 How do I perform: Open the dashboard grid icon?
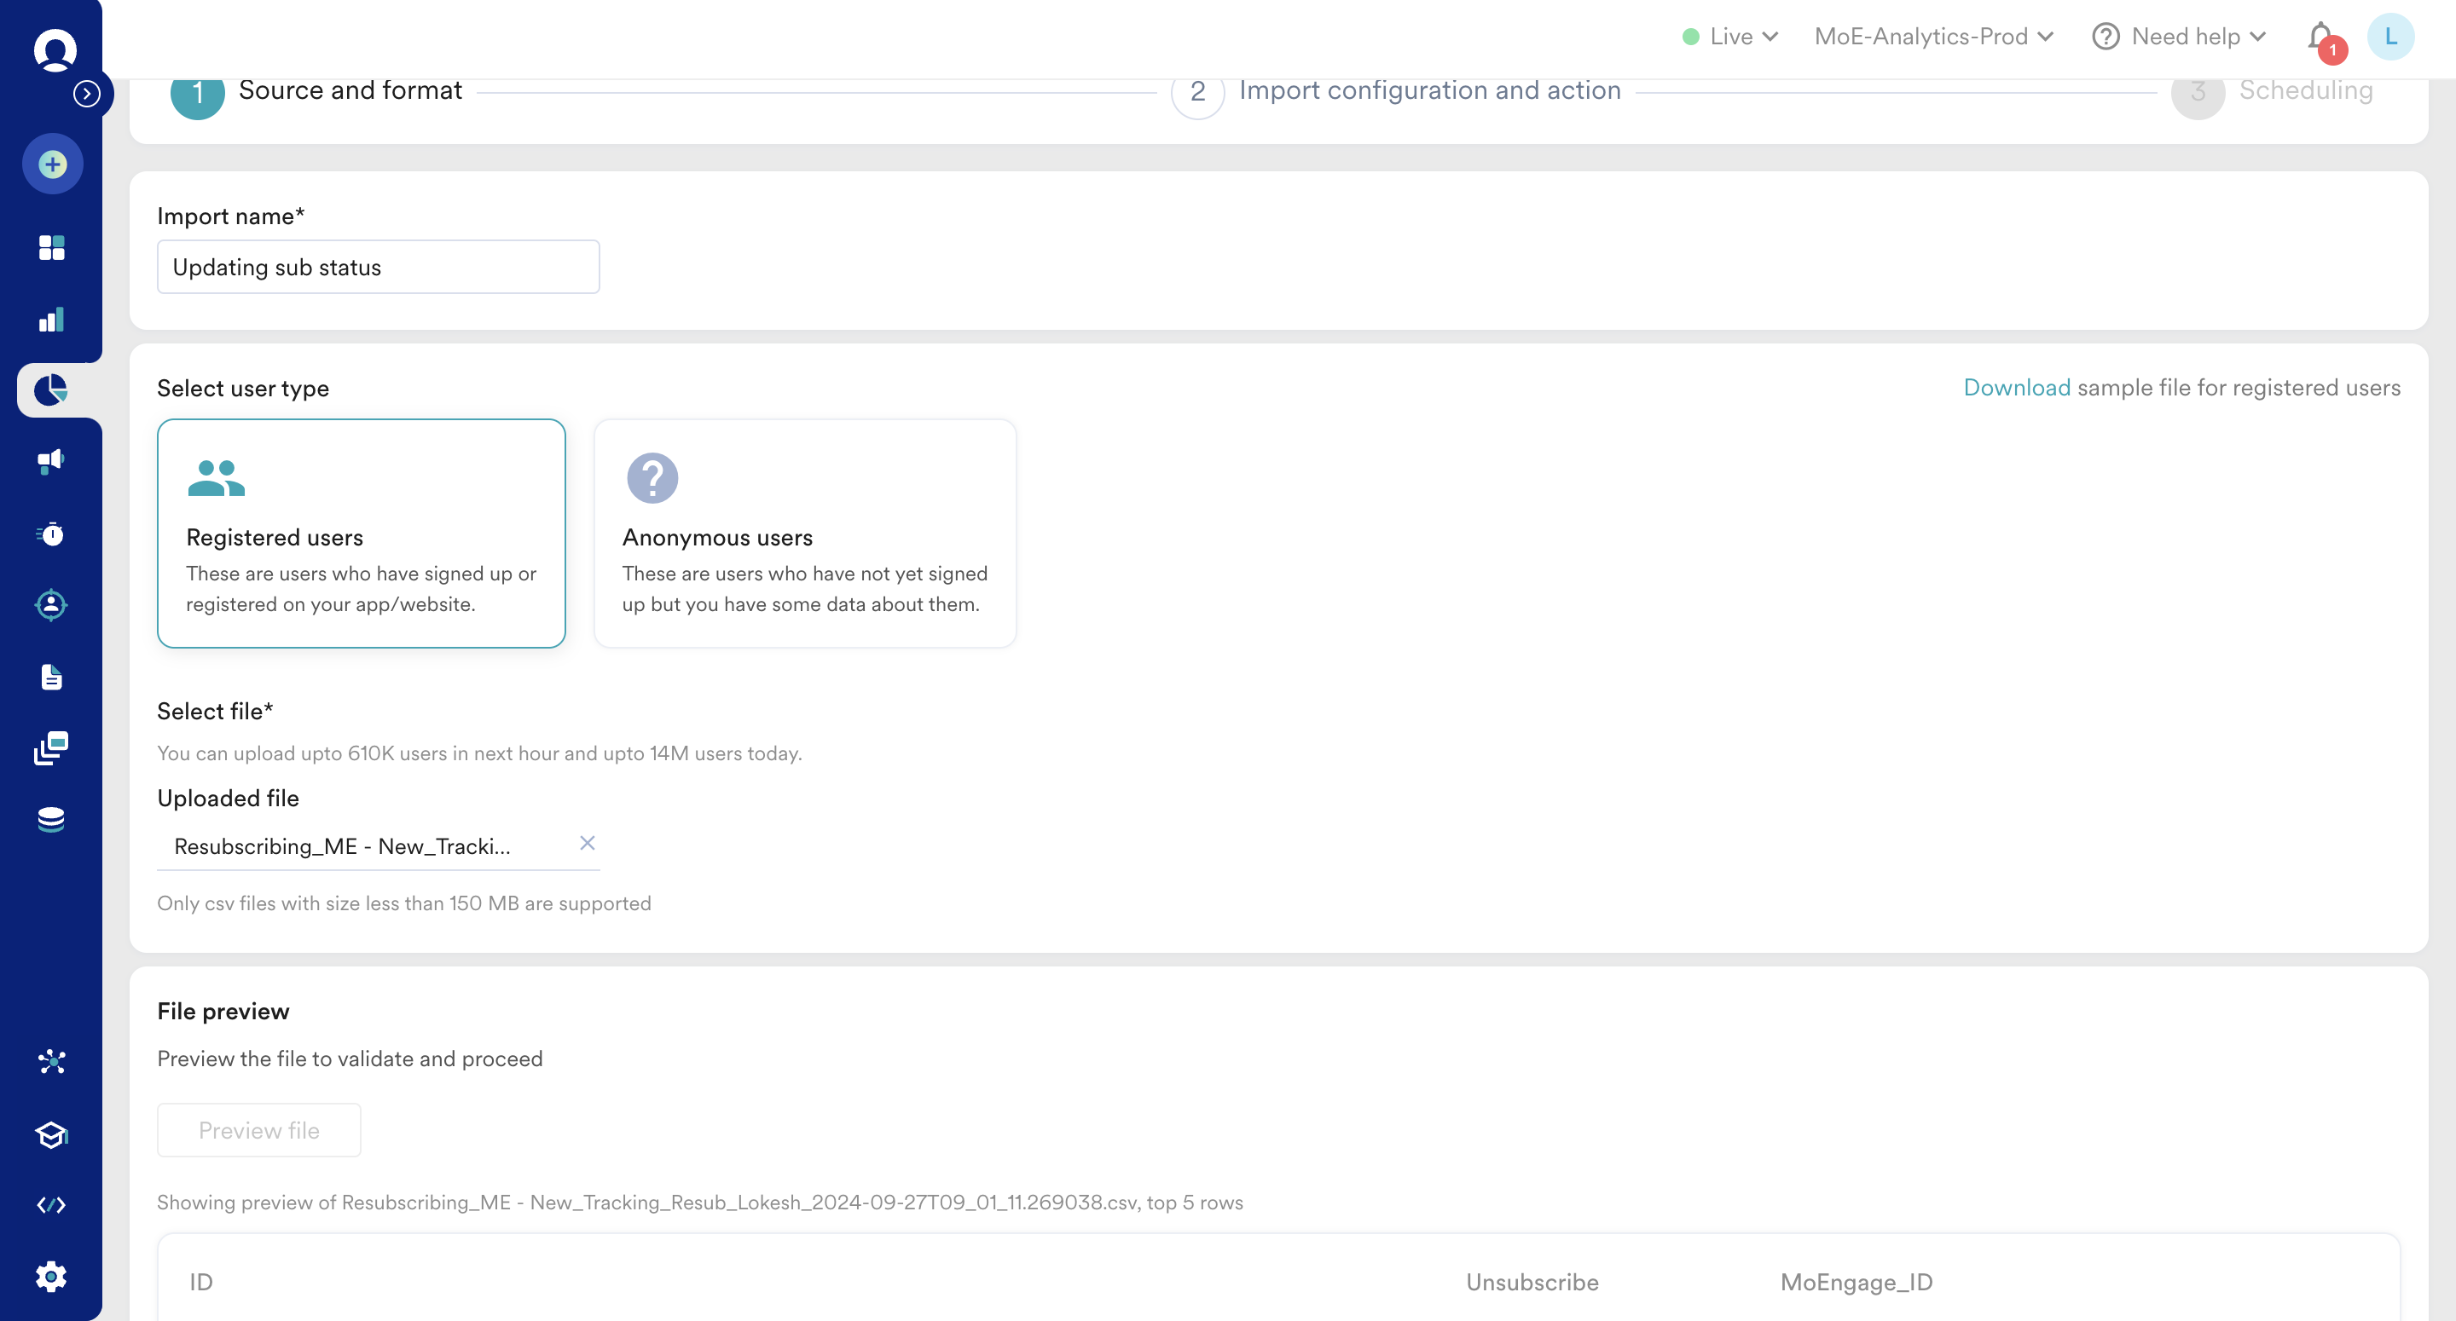point(51,248)
